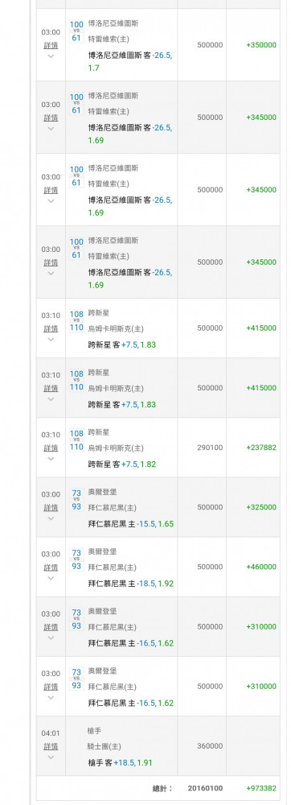Open 詳情 for the 拜仁慕尼黑 -15.5, 1.65 bet
Viewport: 291px width, 805px height.
click(51, 507)
